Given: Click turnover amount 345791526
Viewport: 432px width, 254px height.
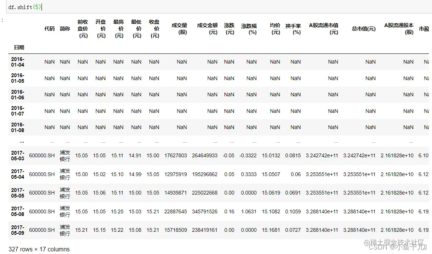Looking at the screenshot, I should tap(205, 211).
